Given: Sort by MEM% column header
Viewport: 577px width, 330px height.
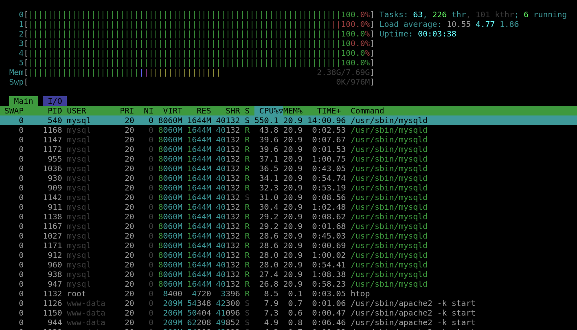Looking at the screenshot, I should (x=293, y=111).
